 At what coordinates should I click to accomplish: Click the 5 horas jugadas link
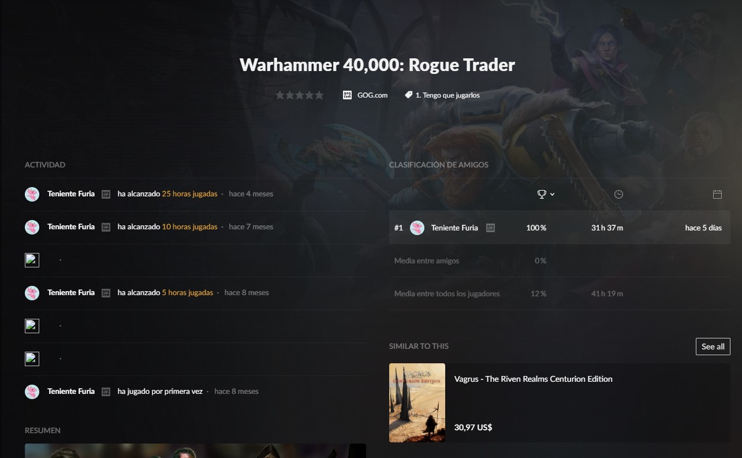coord(187,293)
